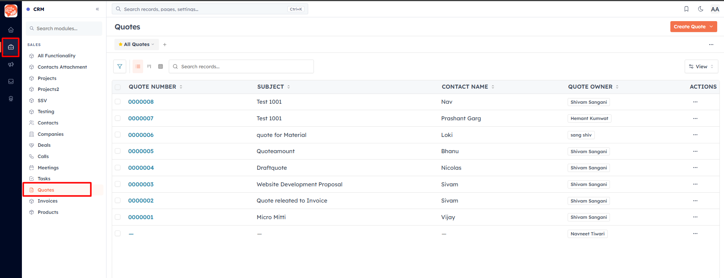The image size is (724, 278).
Task: Open All Functionality module
Action: click(x=57, y=56)
